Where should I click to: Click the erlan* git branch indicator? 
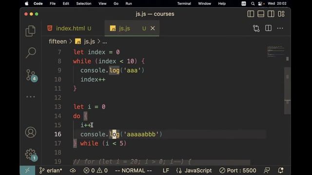(x=51, y=171)
